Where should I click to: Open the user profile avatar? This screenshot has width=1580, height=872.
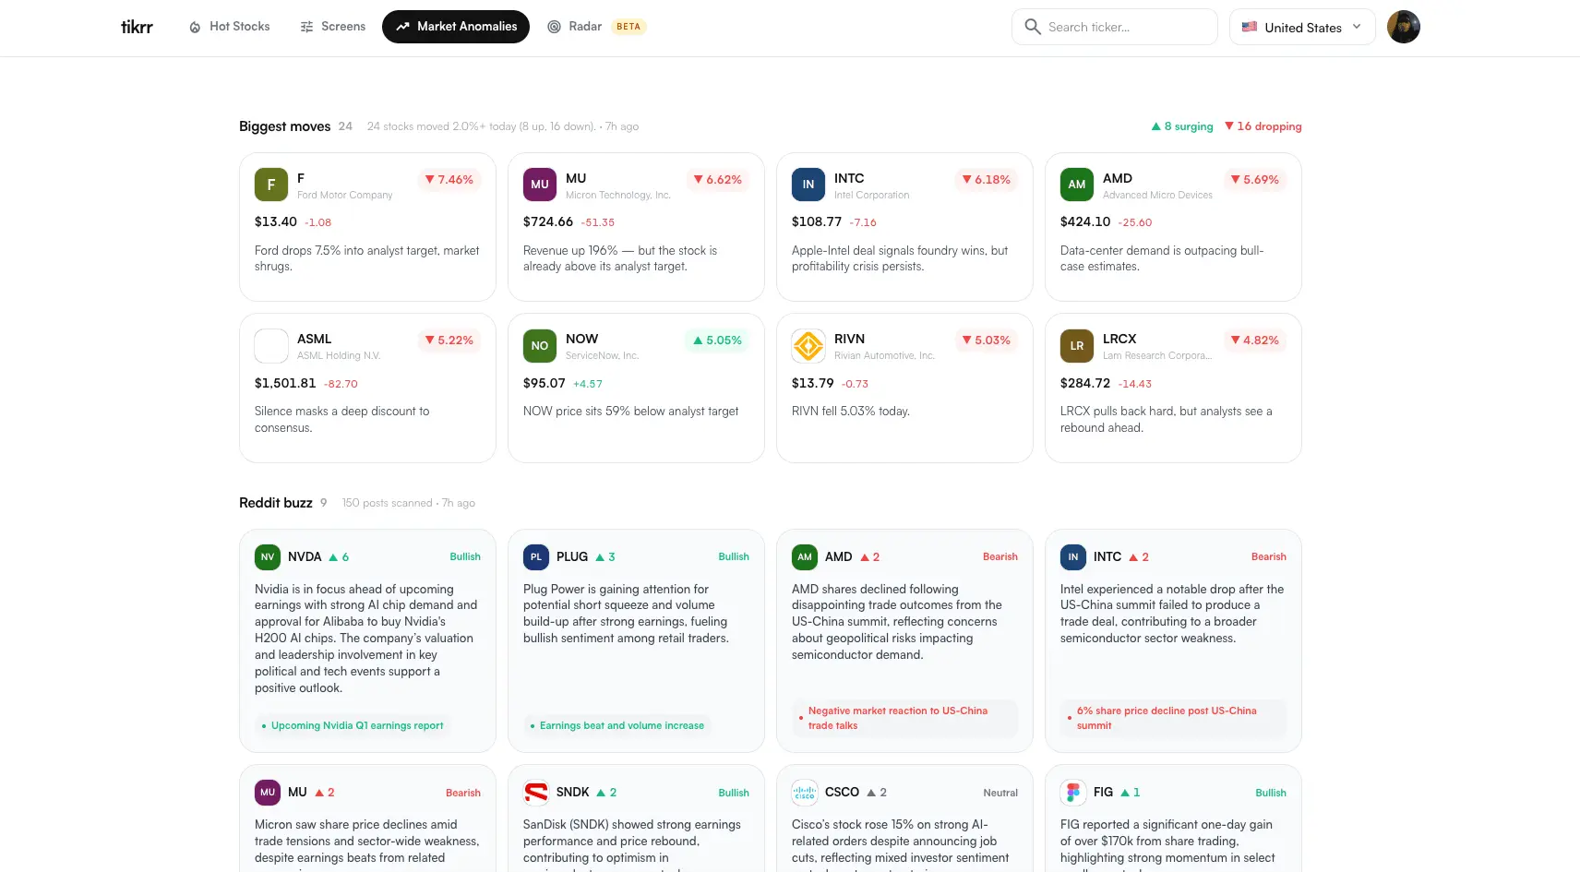1404,27
